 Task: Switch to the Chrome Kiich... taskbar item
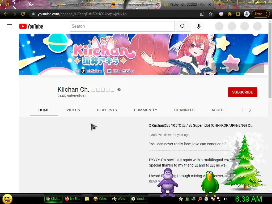(x=53, y=199)
